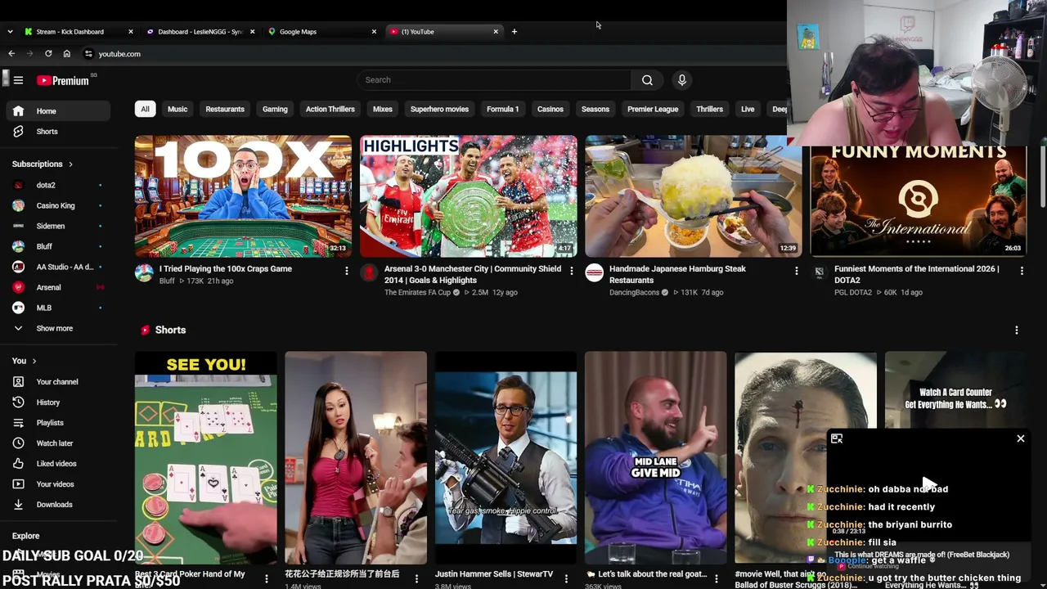Open the Shorts shelf more-options menu
Screen dimensions: 1047x589
pyautogui.click(x=1017, y=330)
